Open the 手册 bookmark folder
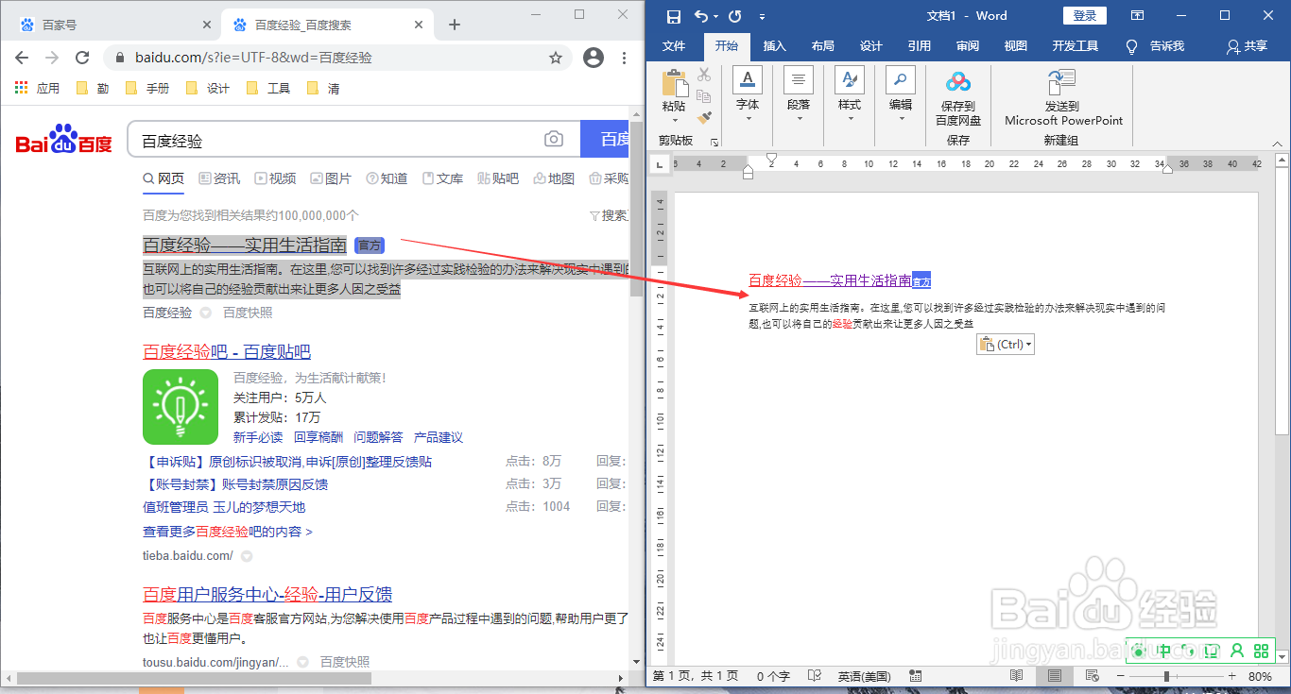The width and height of the screenshot is (1291, 694). click(x=149, y=89)
